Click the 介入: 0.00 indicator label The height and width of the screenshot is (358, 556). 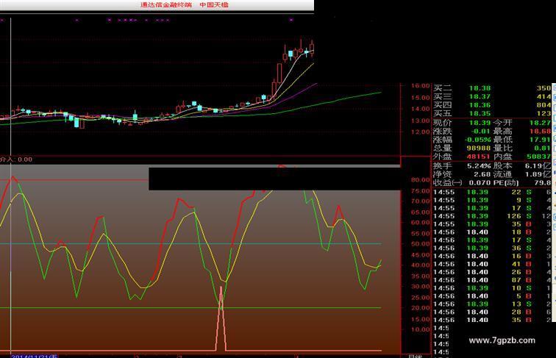16,160
